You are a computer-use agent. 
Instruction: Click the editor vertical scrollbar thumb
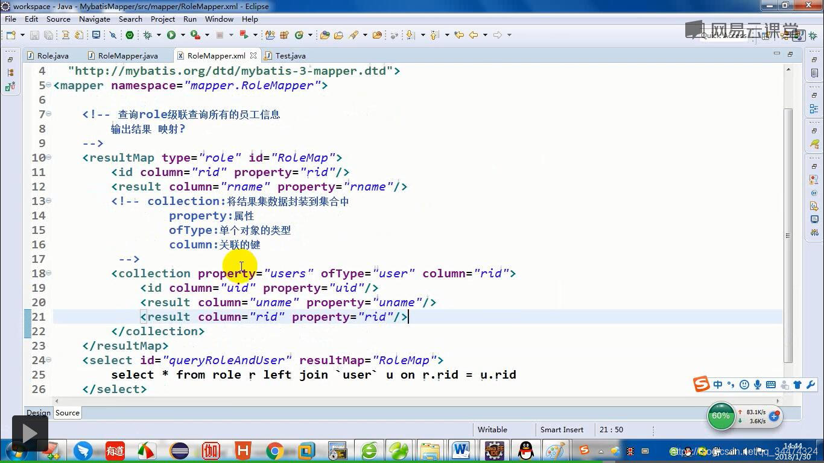[788, 235]
